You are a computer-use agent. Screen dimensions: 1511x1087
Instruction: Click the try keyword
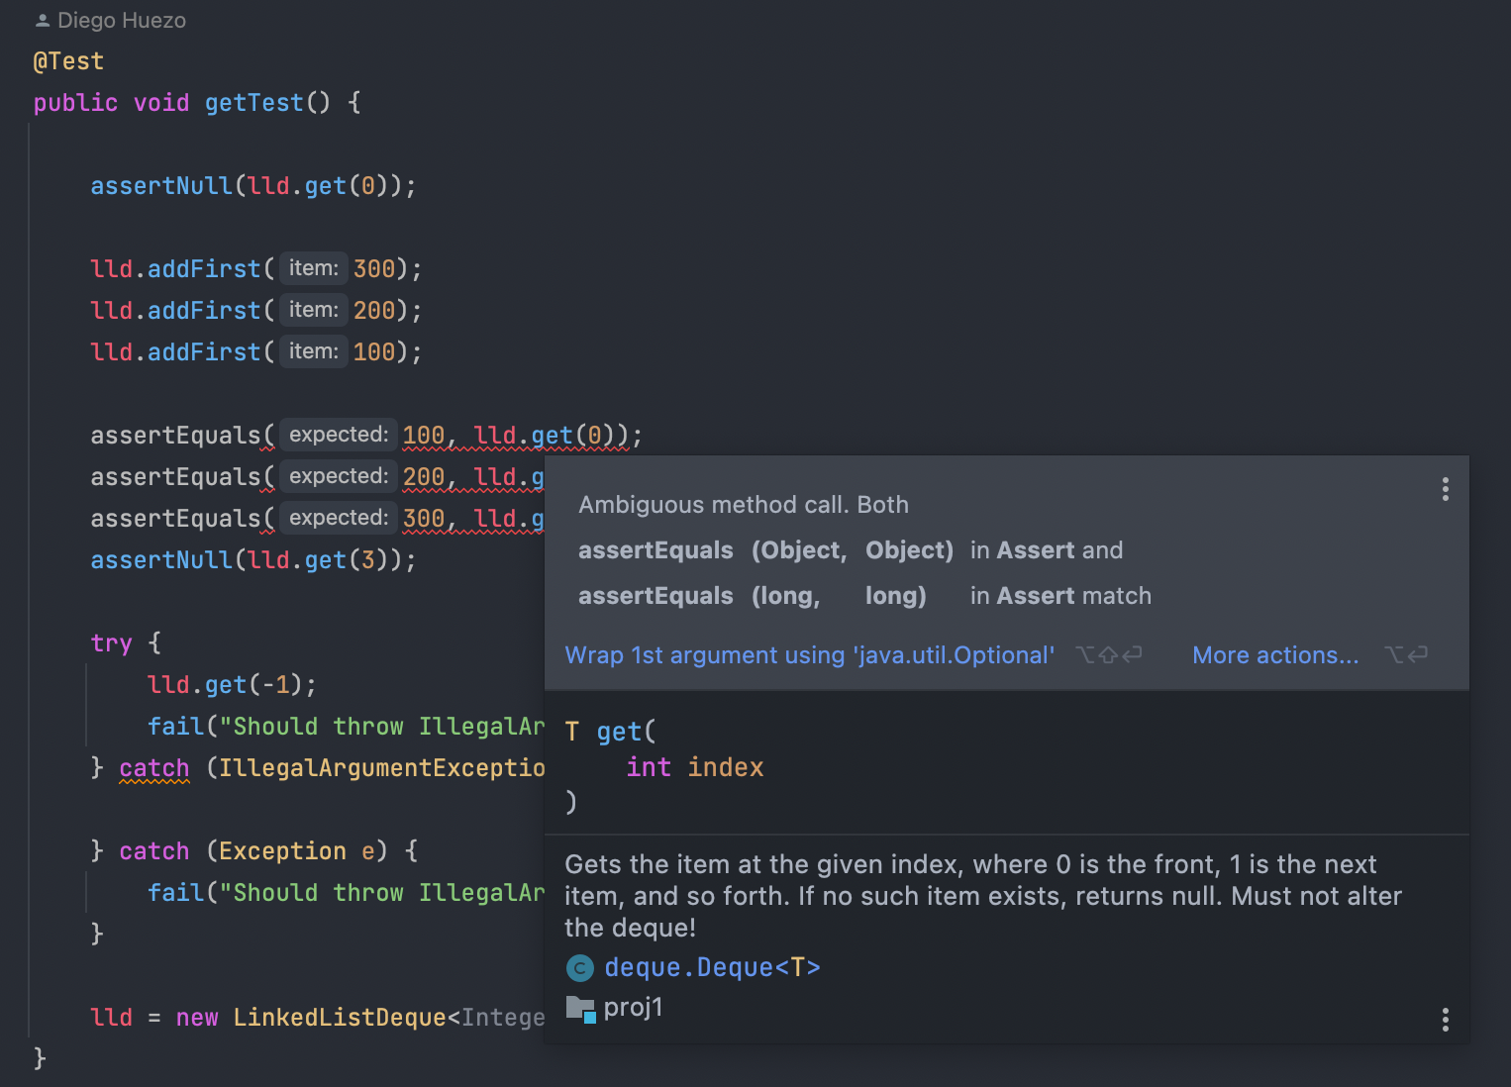tap(111, 643)
